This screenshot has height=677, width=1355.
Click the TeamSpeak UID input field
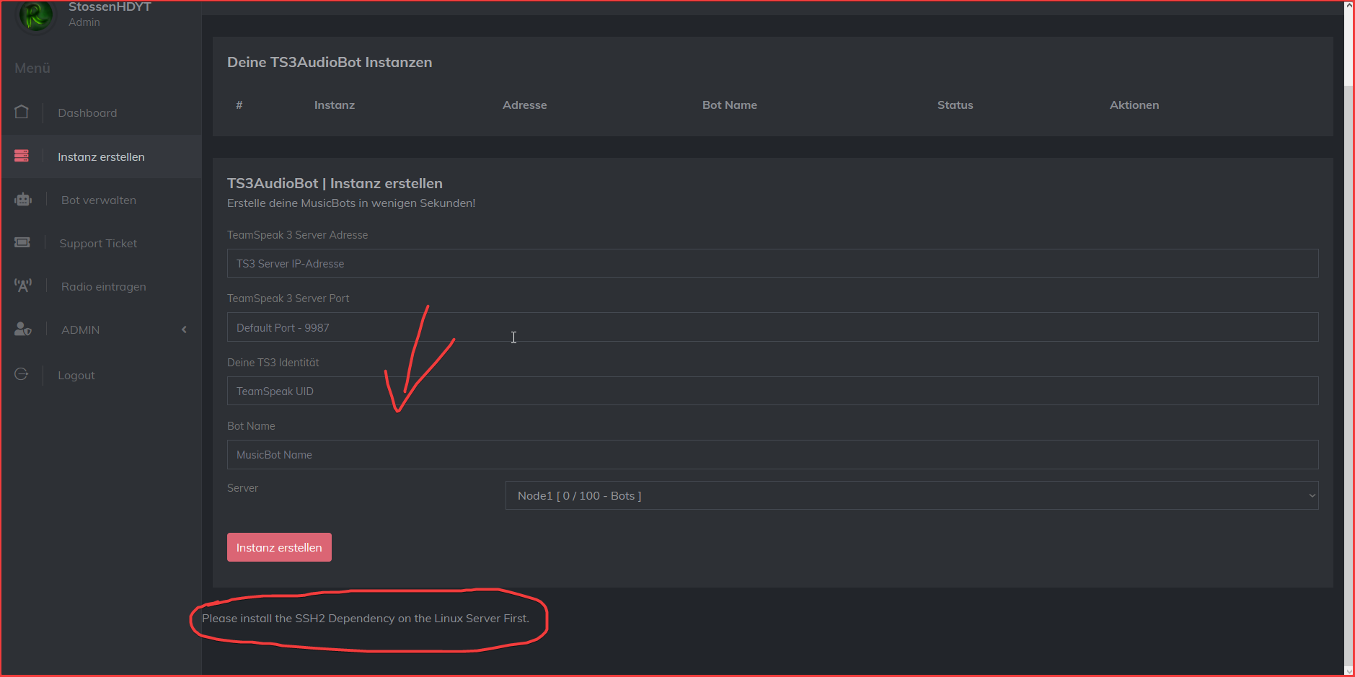coord(772,391)
